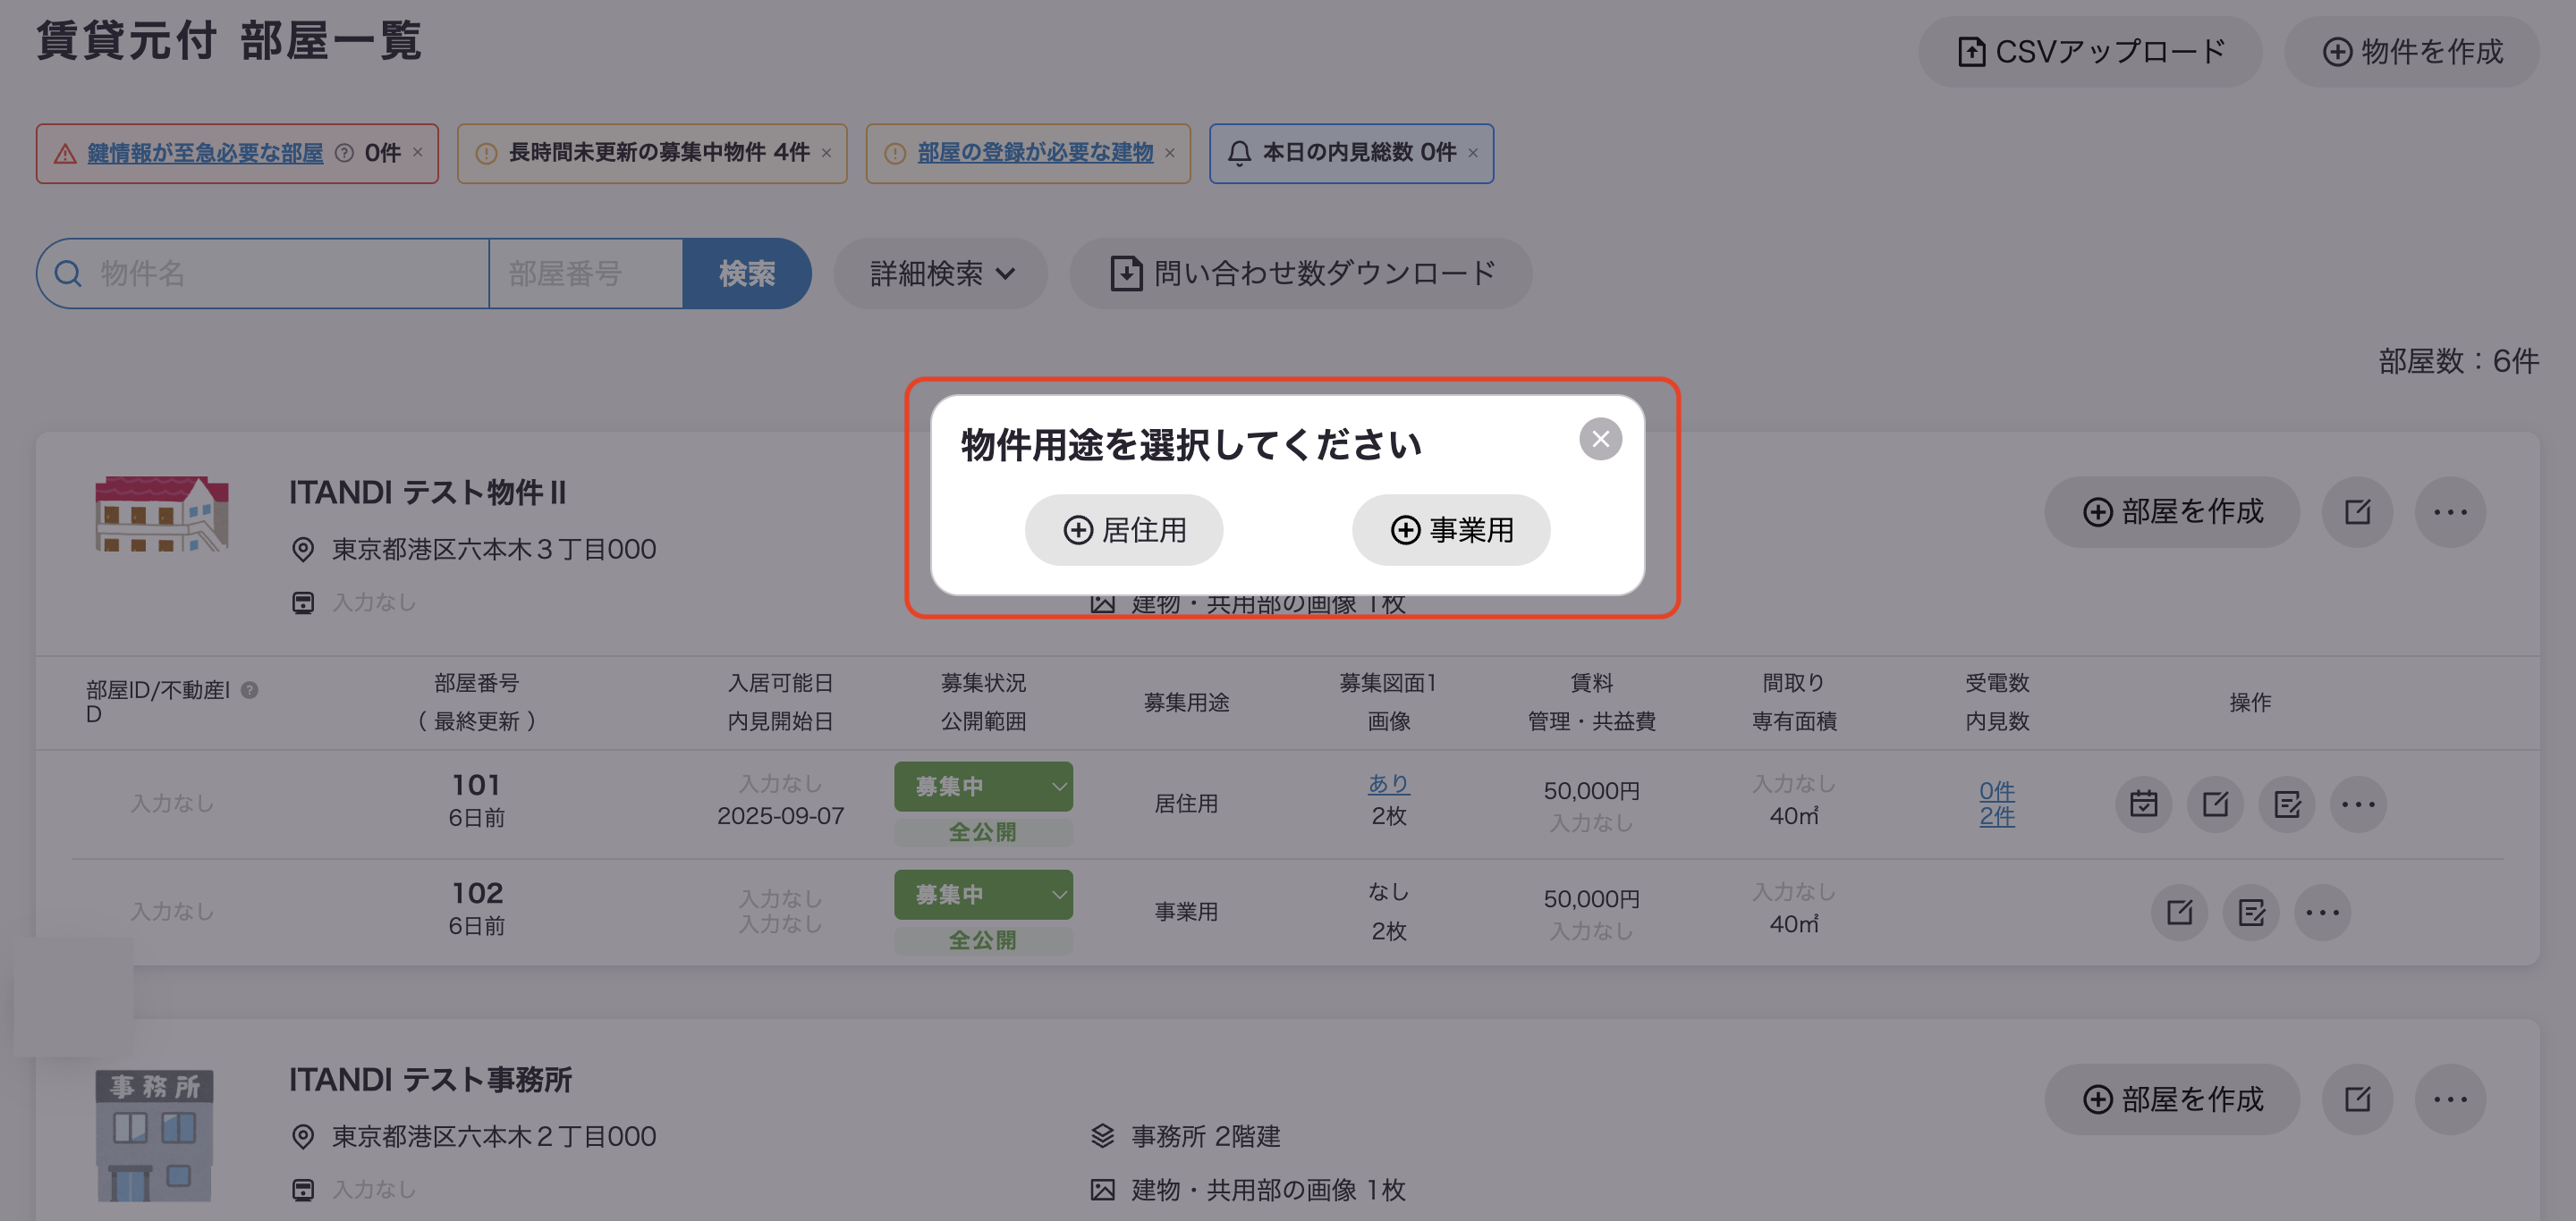Click the bell icon in 本日の内見総数

tap(1239, 153)
